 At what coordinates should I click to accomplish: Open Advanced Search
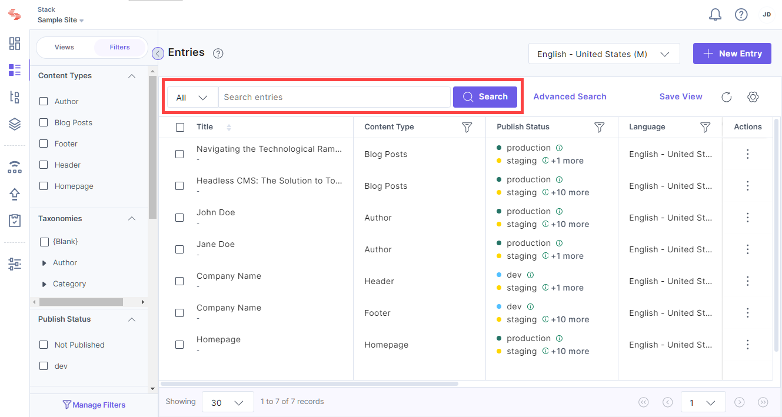[570, 96]
